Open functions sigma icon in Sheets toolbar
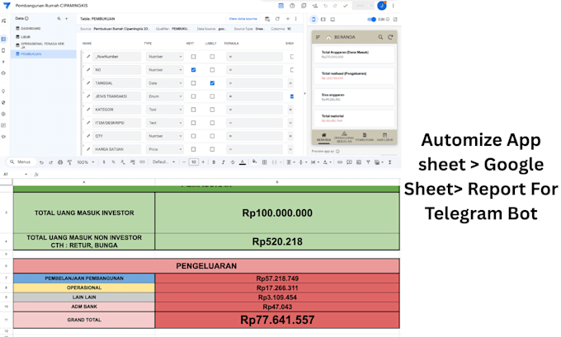Image resolution: width=561 pixels, height=337 pixels. (x=389, y=162)
